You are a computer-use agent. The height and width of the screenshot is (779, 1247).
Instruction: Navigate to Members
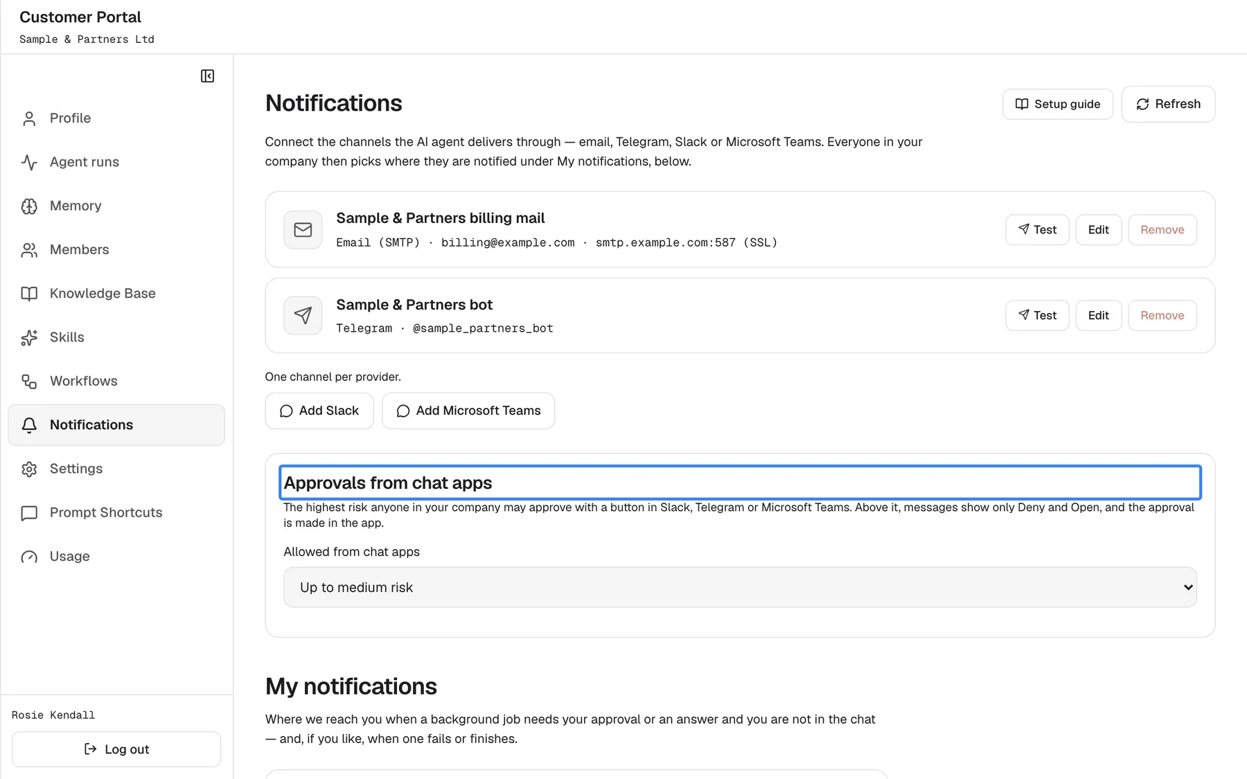tap(116, 250)
